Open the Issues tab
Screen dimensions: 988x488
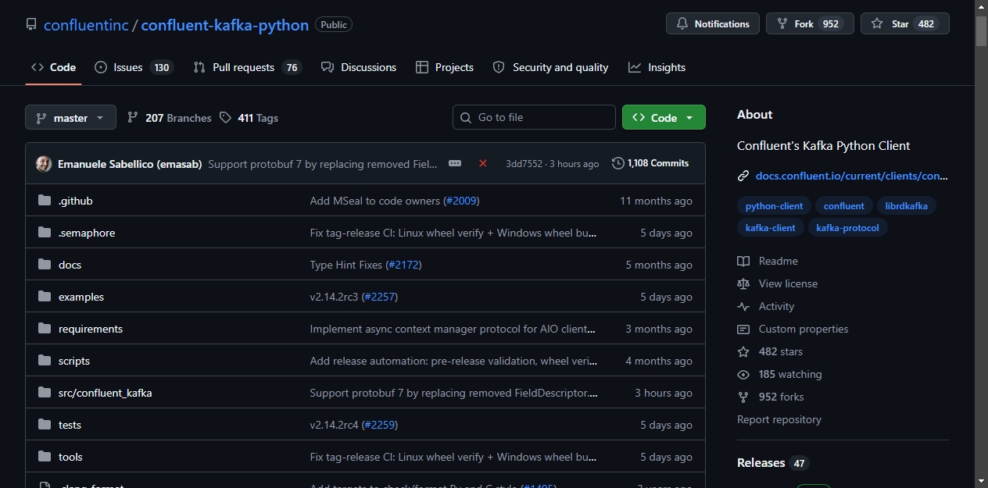[133, 67]
